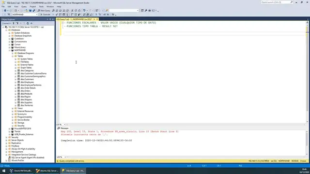Click the Windows Start button
Image resolution: width=310 pixels, height=174 pixels.
(4, 171)
